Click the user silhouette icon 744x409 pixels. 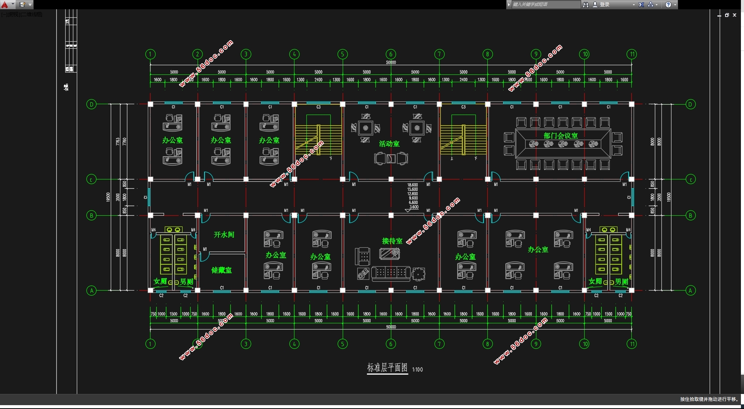pos(595,5)
